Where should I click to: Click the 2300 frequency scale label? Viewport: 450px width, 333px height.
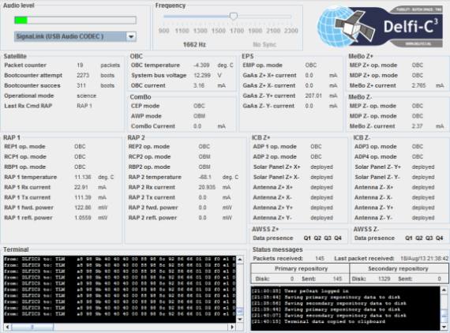(x=291, y=31)
